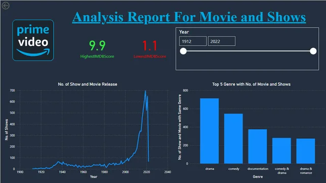
Task: Click the 2000 tick on year axis
Action: click(125, 172)
